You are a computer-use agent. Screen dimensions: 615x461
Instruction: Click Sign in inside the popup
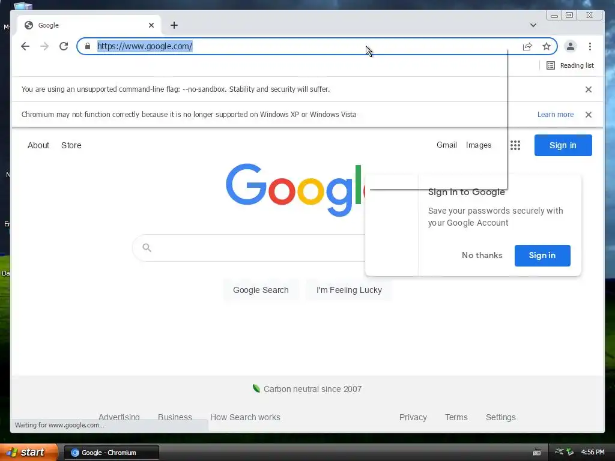542,256
